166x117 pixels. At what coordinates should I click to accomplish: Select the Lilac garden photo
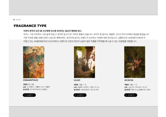tap(84, 62)
